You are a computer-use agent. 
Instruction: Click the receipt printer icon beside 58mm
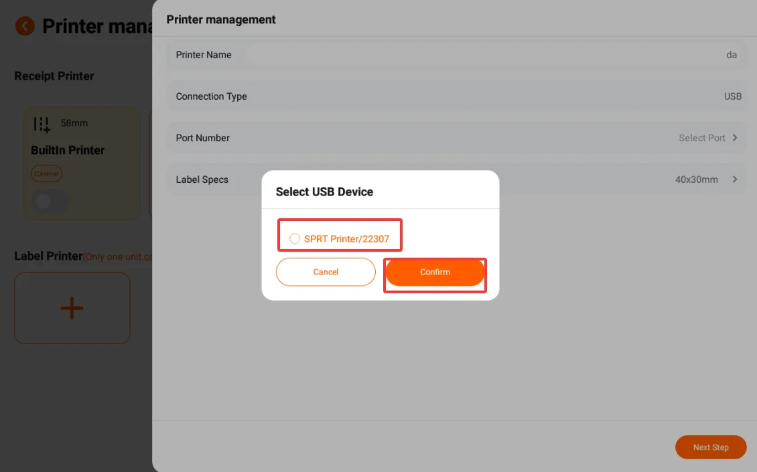coord(42,124)
